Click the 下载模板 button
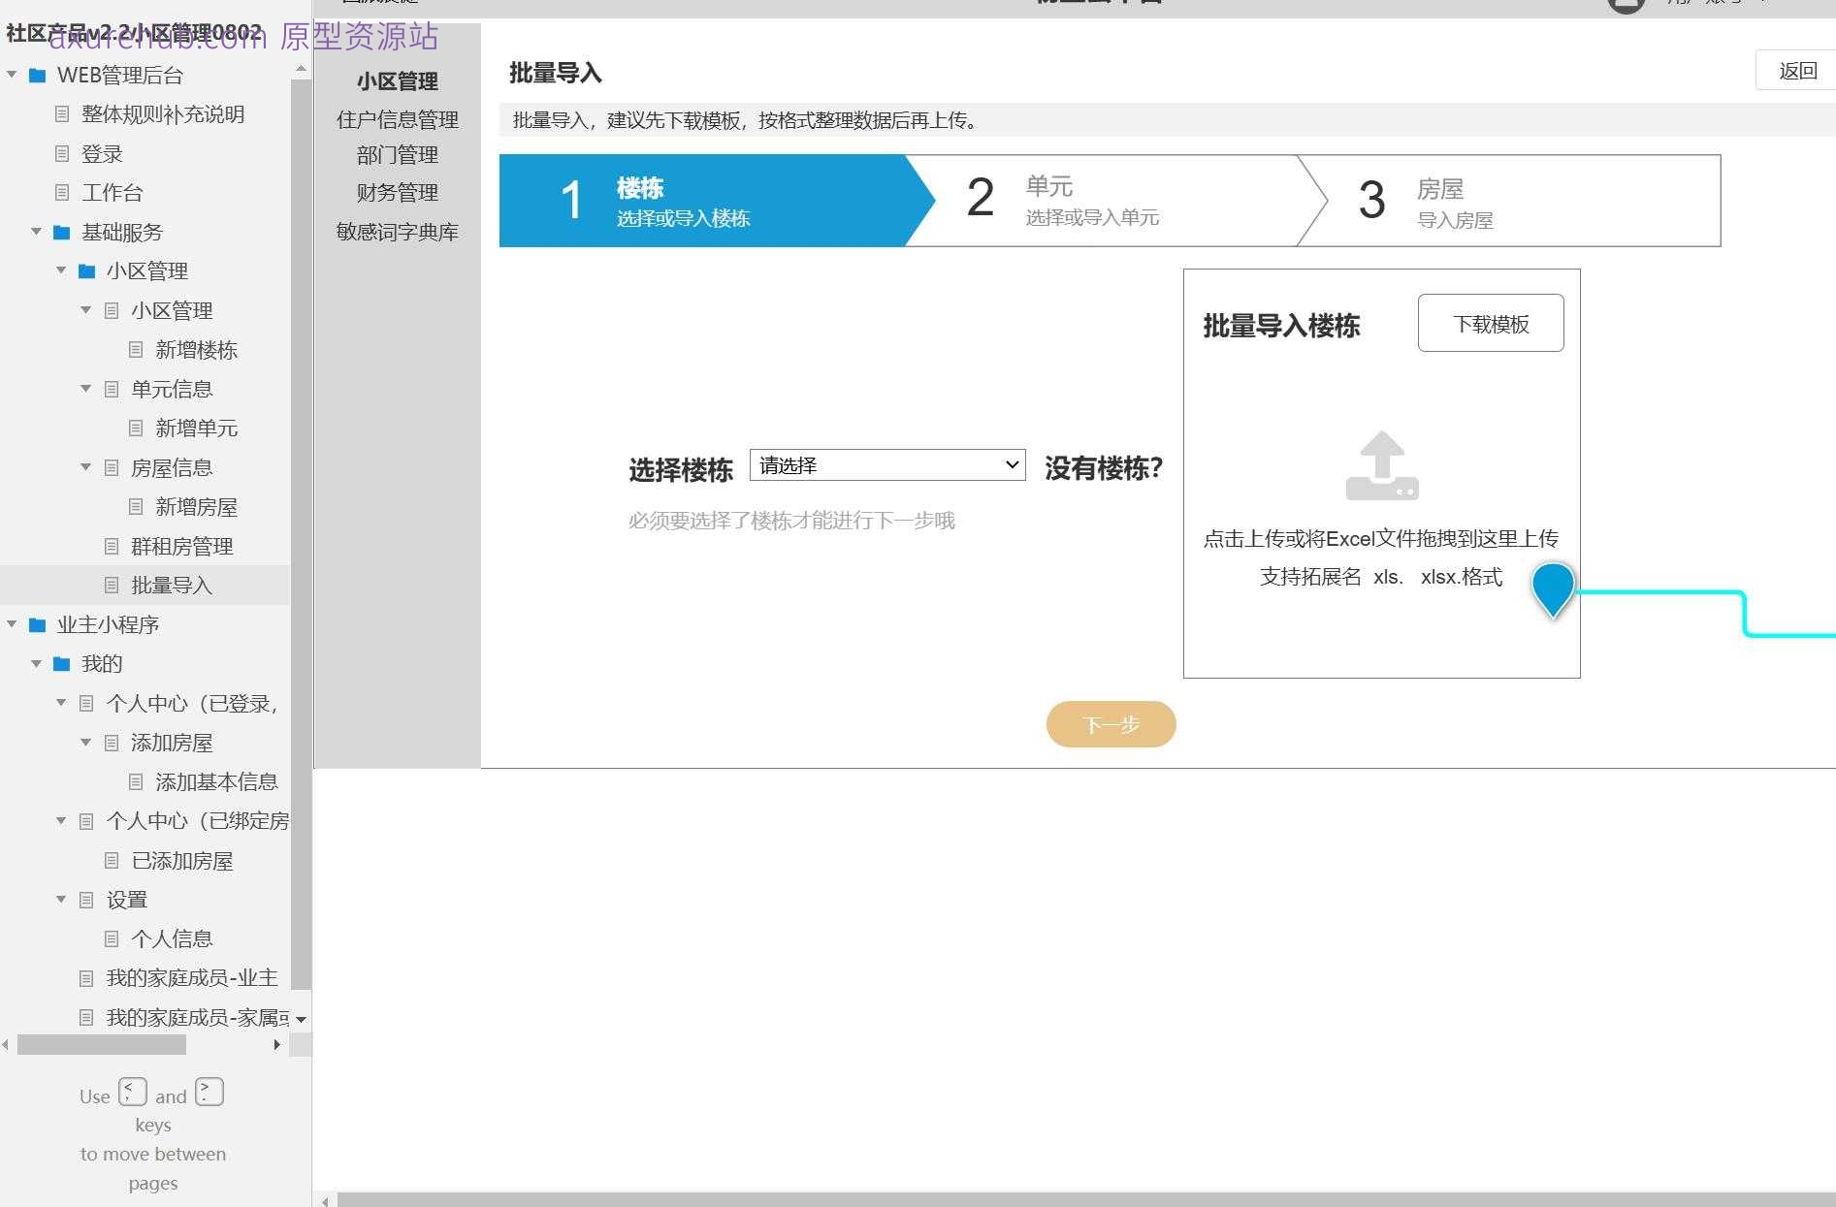 pos(1491,323)
